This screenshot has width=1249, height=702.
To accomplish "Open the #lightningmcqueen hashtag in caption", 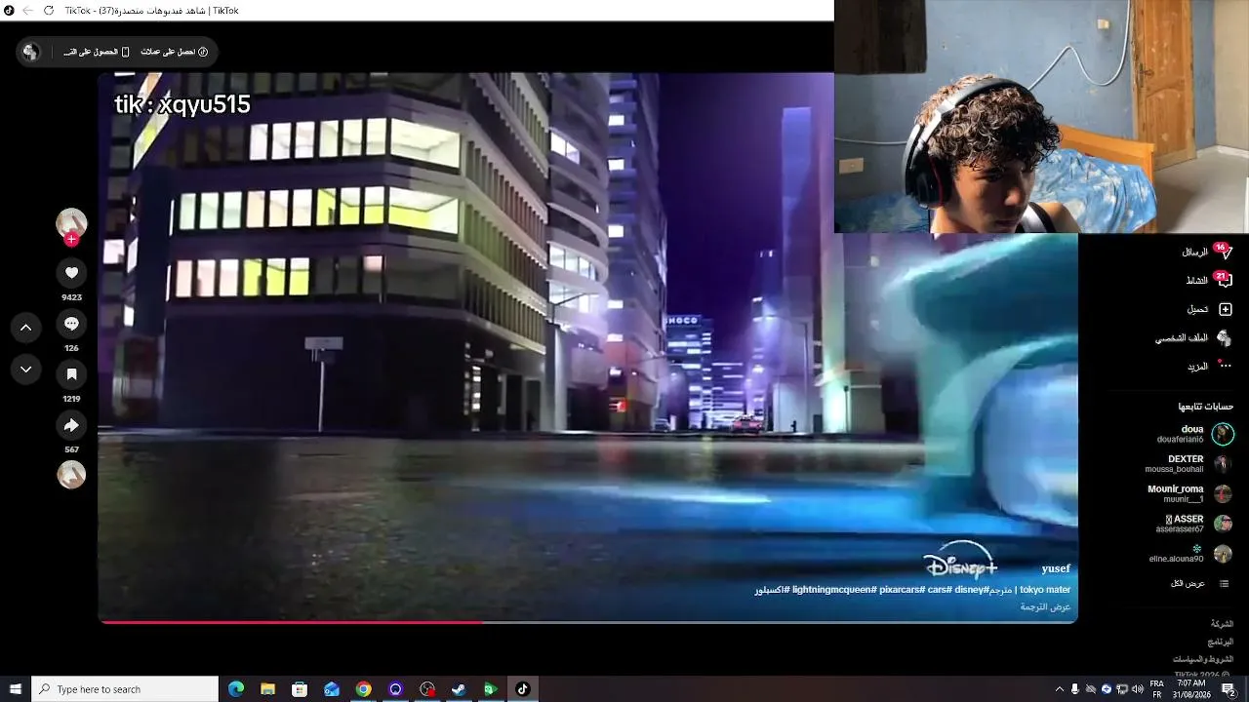I will click(834, 590).
